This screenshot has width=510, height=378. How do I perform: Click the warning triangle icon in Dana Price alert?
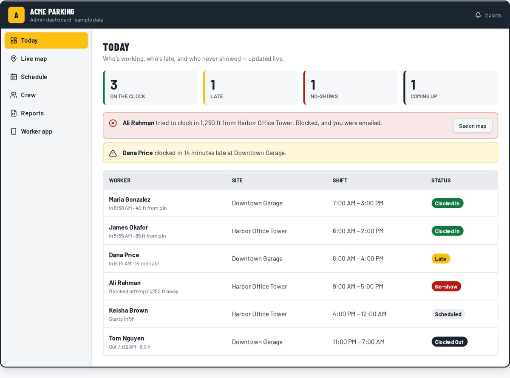click(113, 153)
